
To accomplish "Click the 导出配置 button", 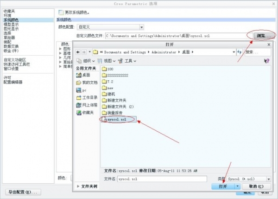I will pyautogui.click(x=23, y=192).
